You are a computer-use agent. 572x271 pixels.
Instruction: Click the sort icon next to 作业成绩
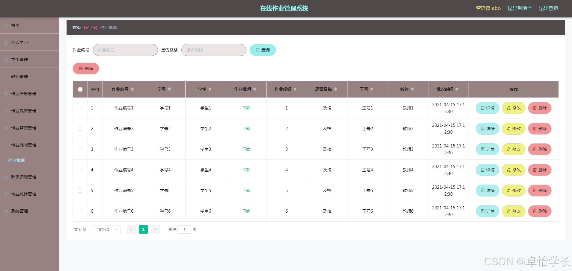[x=295, y=89]
